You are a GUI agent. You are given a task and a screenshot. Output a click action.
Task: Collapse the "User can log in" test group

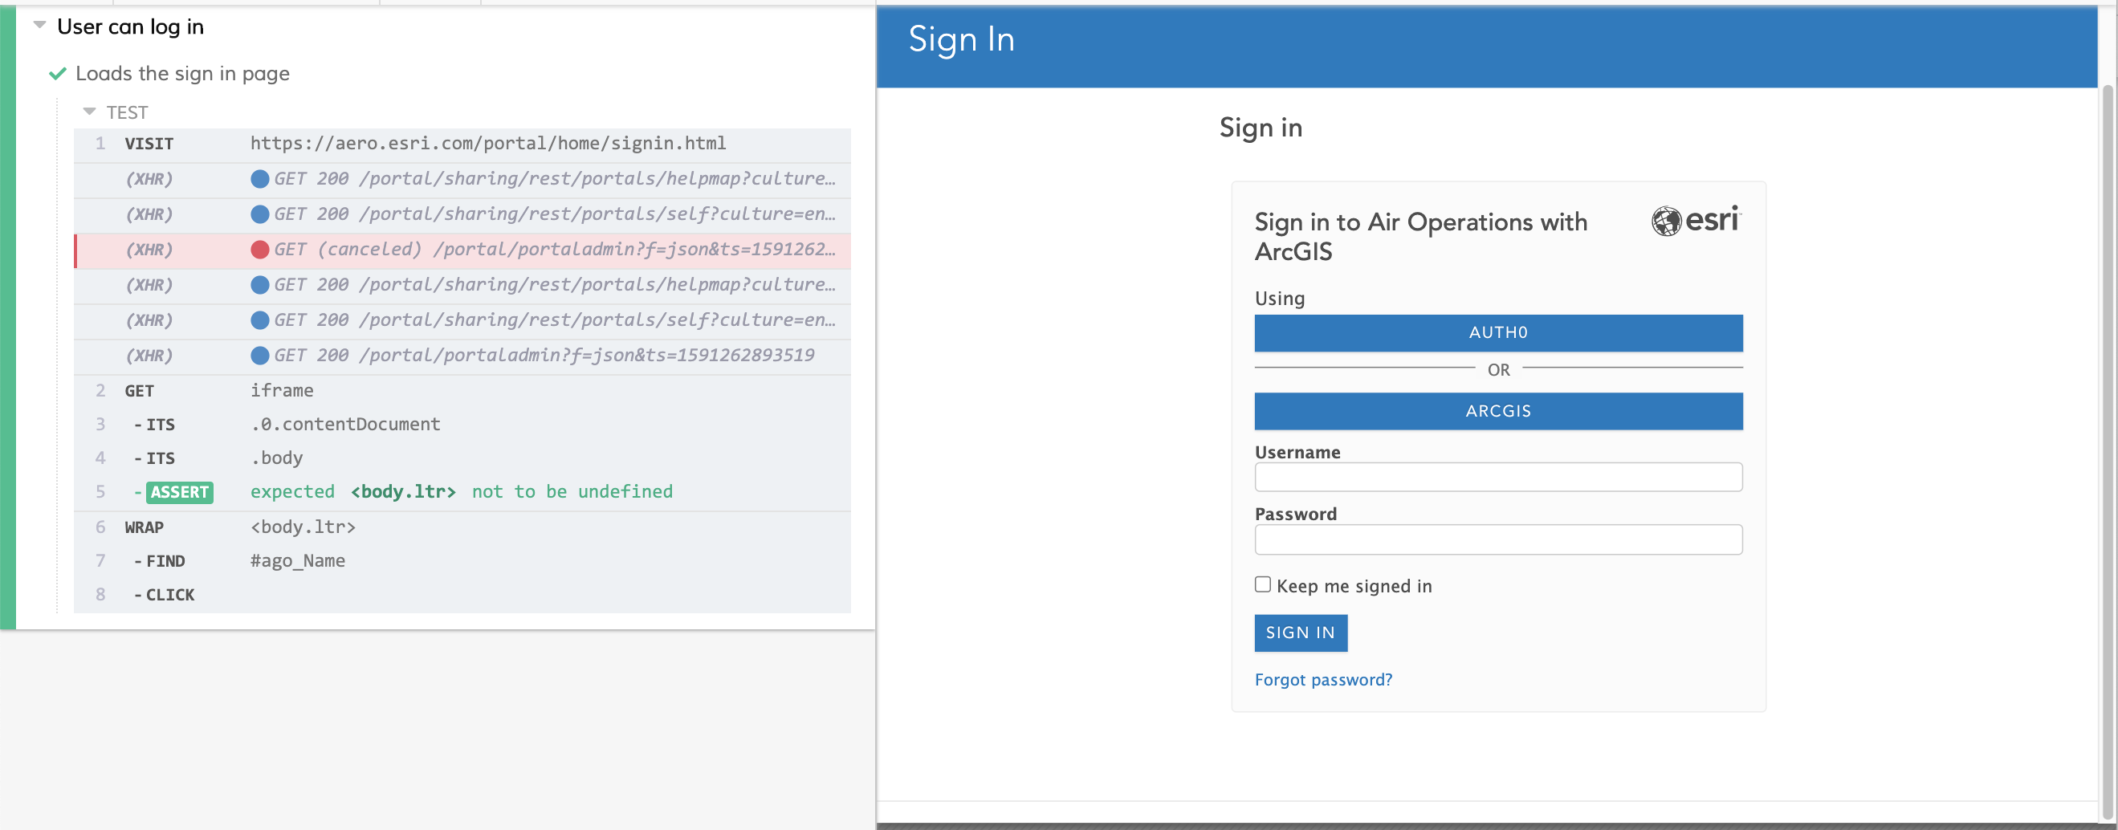click(x=38, y=26)
